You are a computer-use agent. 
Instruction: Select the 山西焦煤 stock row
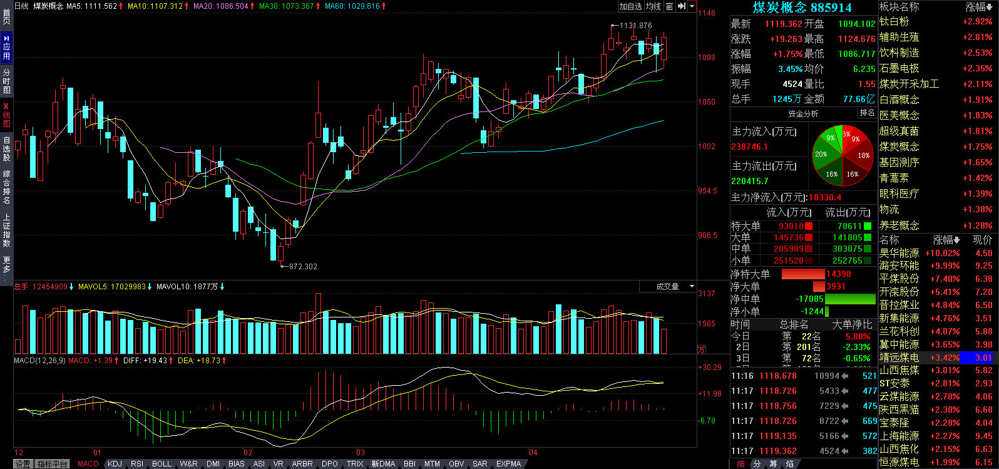click(x=938, y=370)
